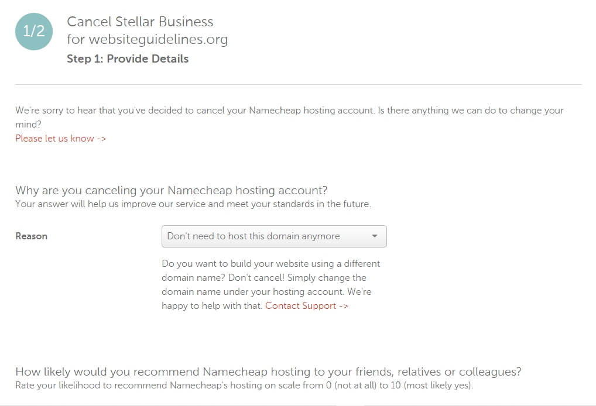The height and width of the screenshot is (406, 596).
Task: Open the cancellation Reason combo box
Action: [x=273, y=236]
